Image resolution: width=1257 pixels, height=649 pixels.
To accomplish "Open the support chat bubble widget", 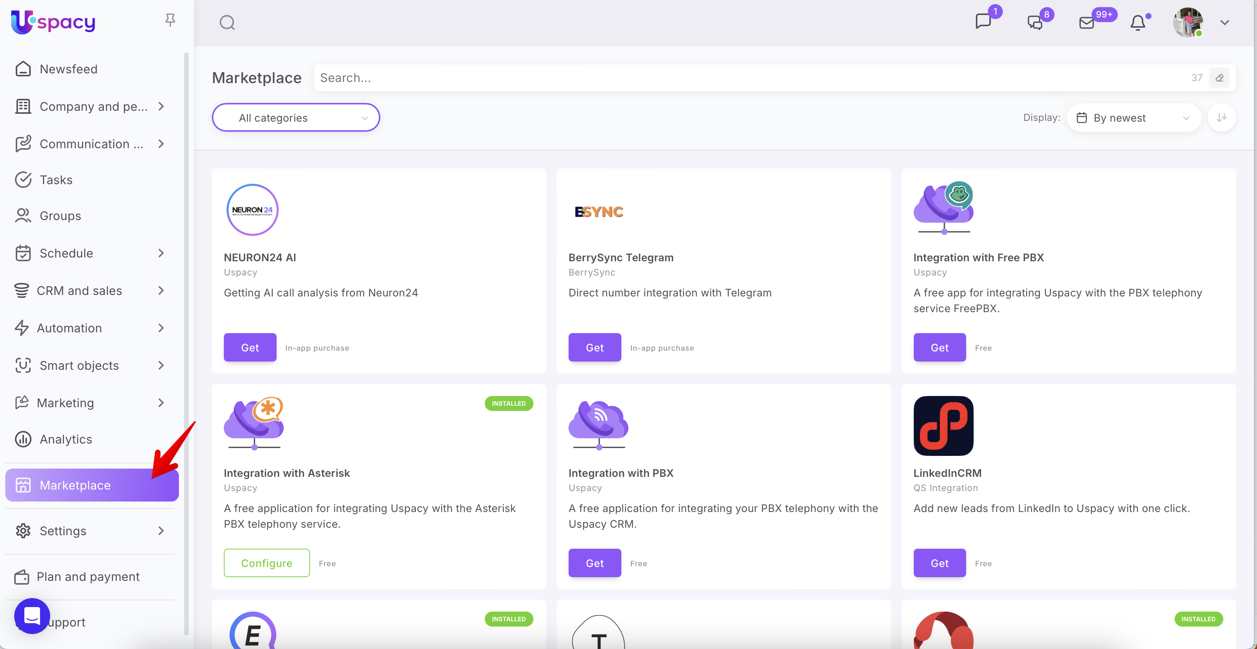I will click(x=32, y=615).
